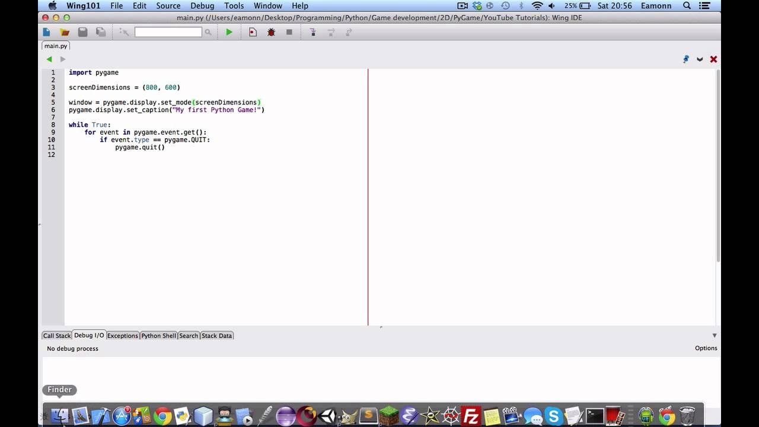
Task: Click line 1 'import pygame'
Action: (x=94, y=72)
